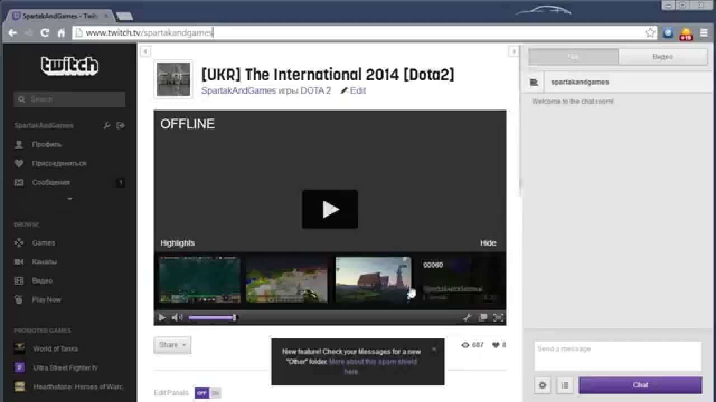Image resolution: width=716 pixels, height=402 pixels.
Task: Hide the Highlights strip
Action: coord(488,243)
